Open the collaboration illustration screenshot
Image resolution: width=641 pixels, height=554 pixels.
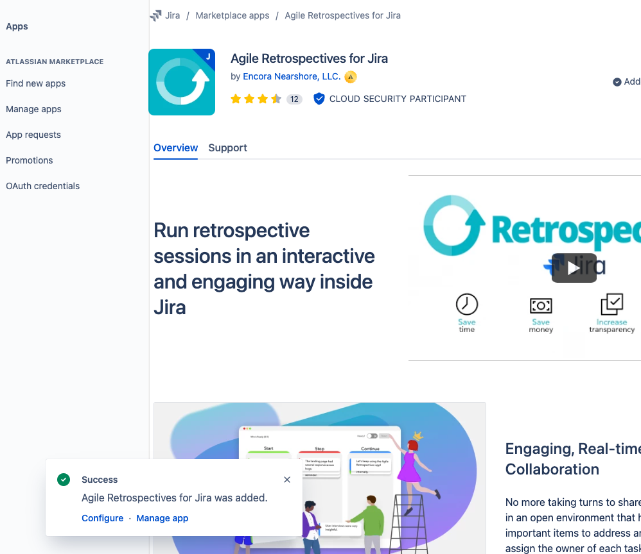tap(320, 478)
